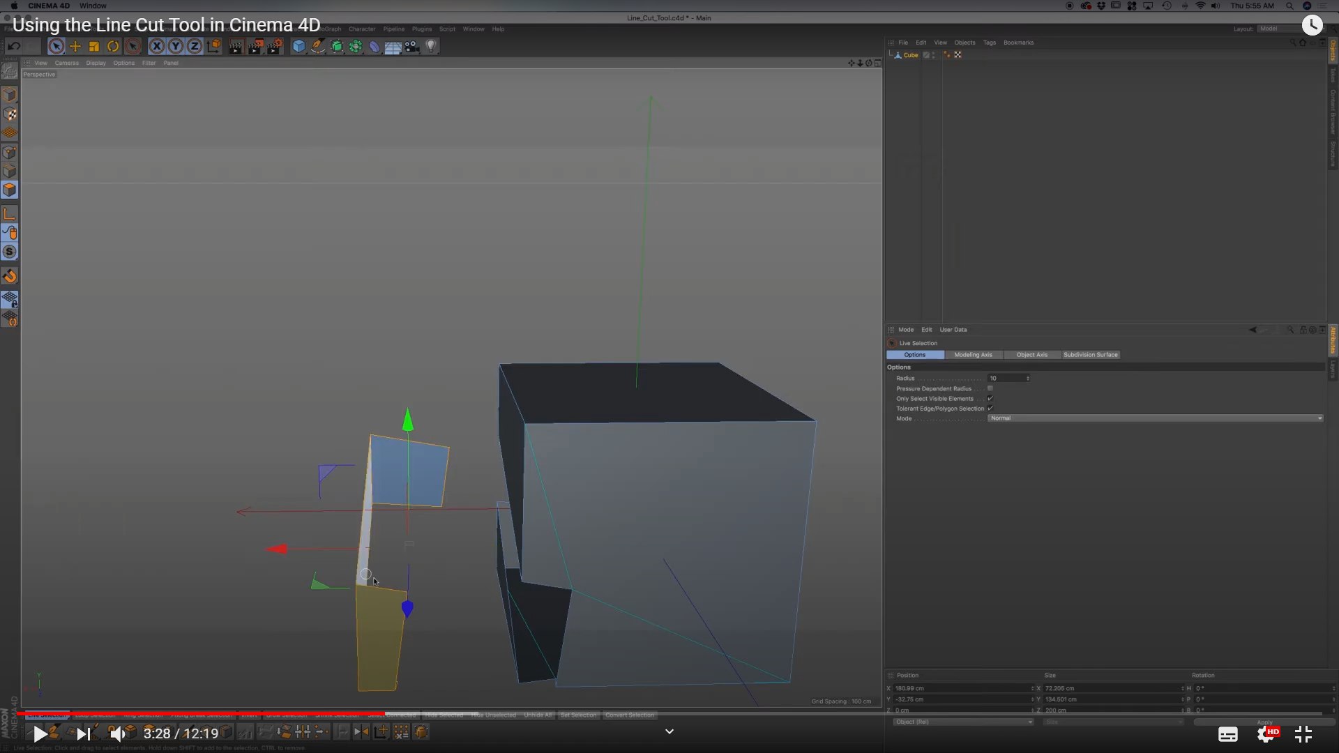Open the Mode Normal dropdown
Image resolution: width=1339 pixels, height=753 pixels.
[1156, 418]
